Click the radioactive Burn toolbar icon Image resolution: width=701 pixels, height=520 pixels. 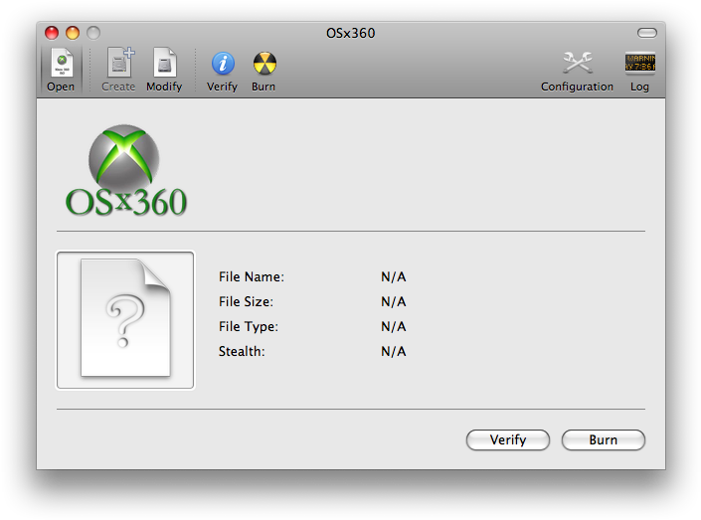(x=263, y=65)
